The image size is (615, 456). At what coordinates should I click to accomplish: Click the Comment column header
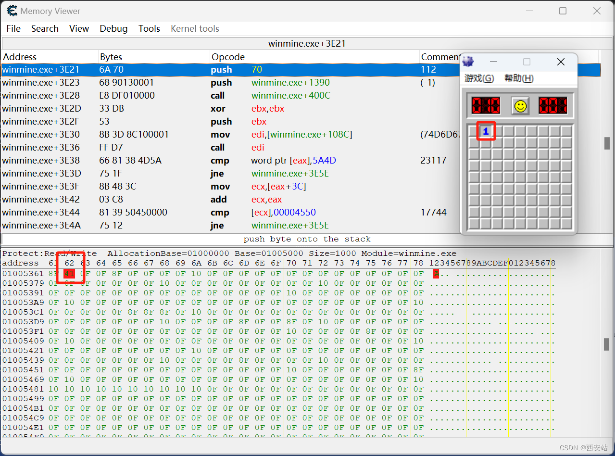click(439, 57)
